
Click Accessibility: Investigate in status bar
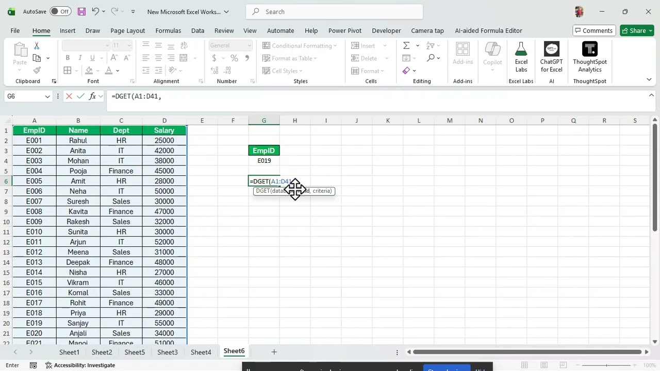80,365
